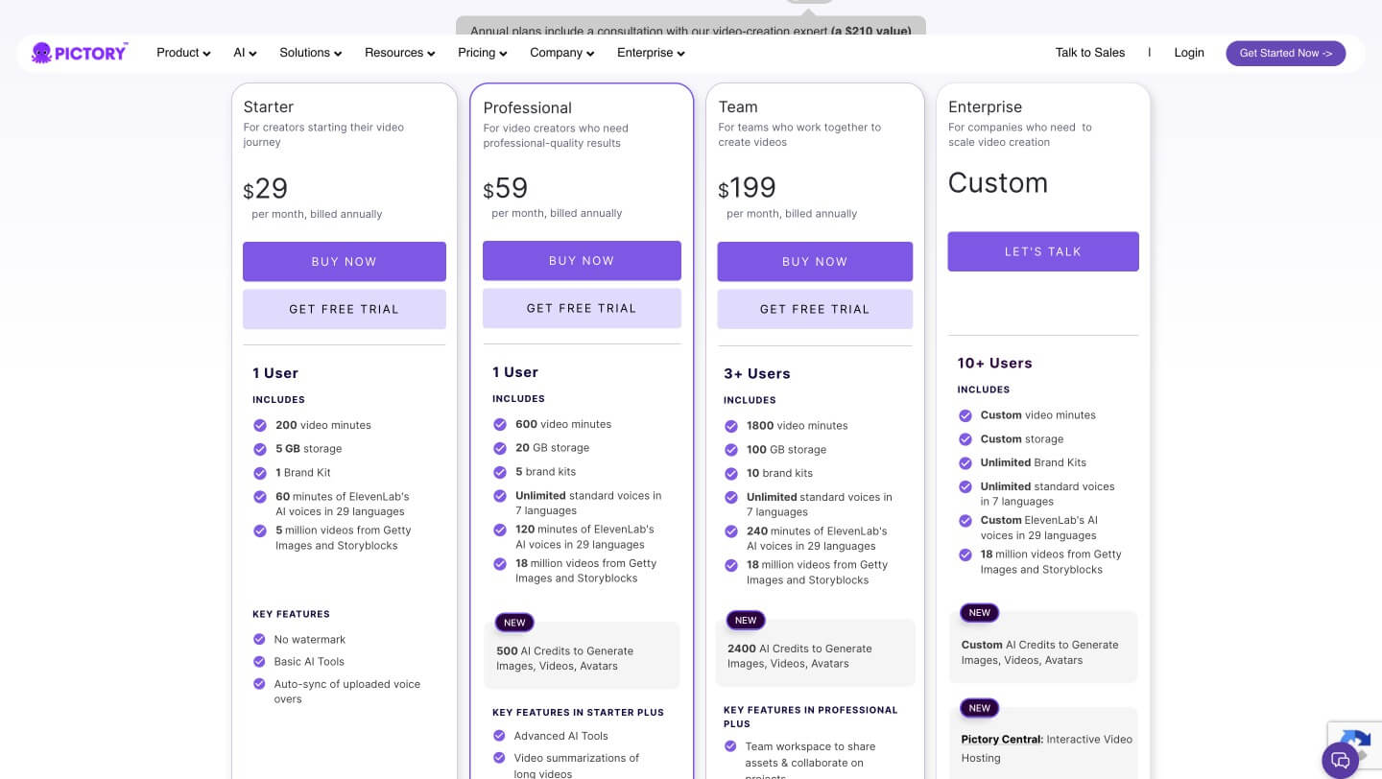This screenshot has width=1382, height=779.
Task: Go to the Login page
Action: pos(1189,53)
